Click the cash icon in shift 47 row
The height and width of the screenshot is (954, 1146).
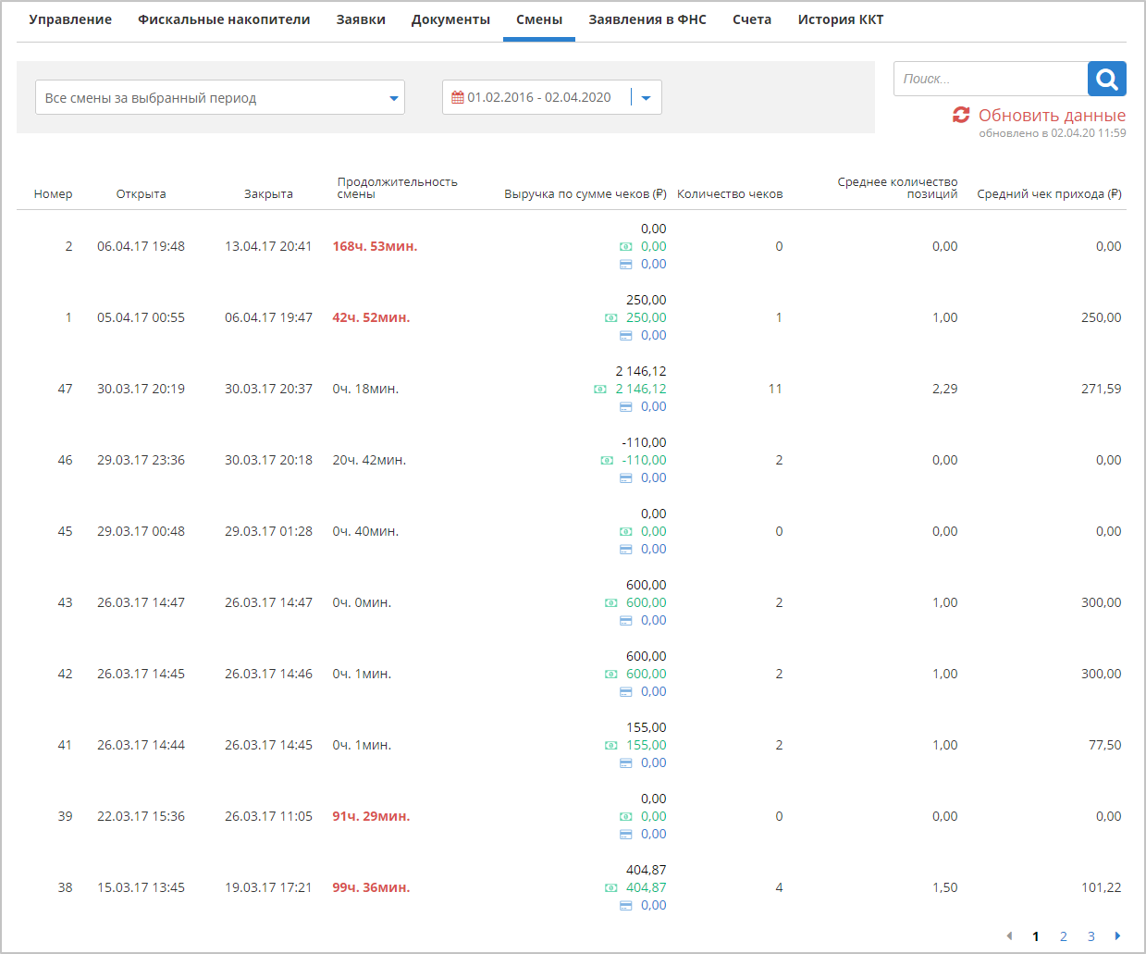pyautogui.click(x=600, y=390)
